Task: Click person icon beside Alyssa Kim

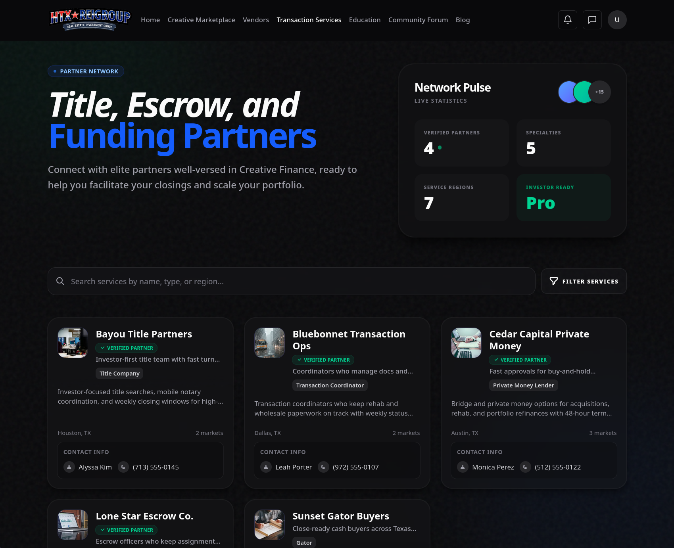Action: [x=69, y=467]
